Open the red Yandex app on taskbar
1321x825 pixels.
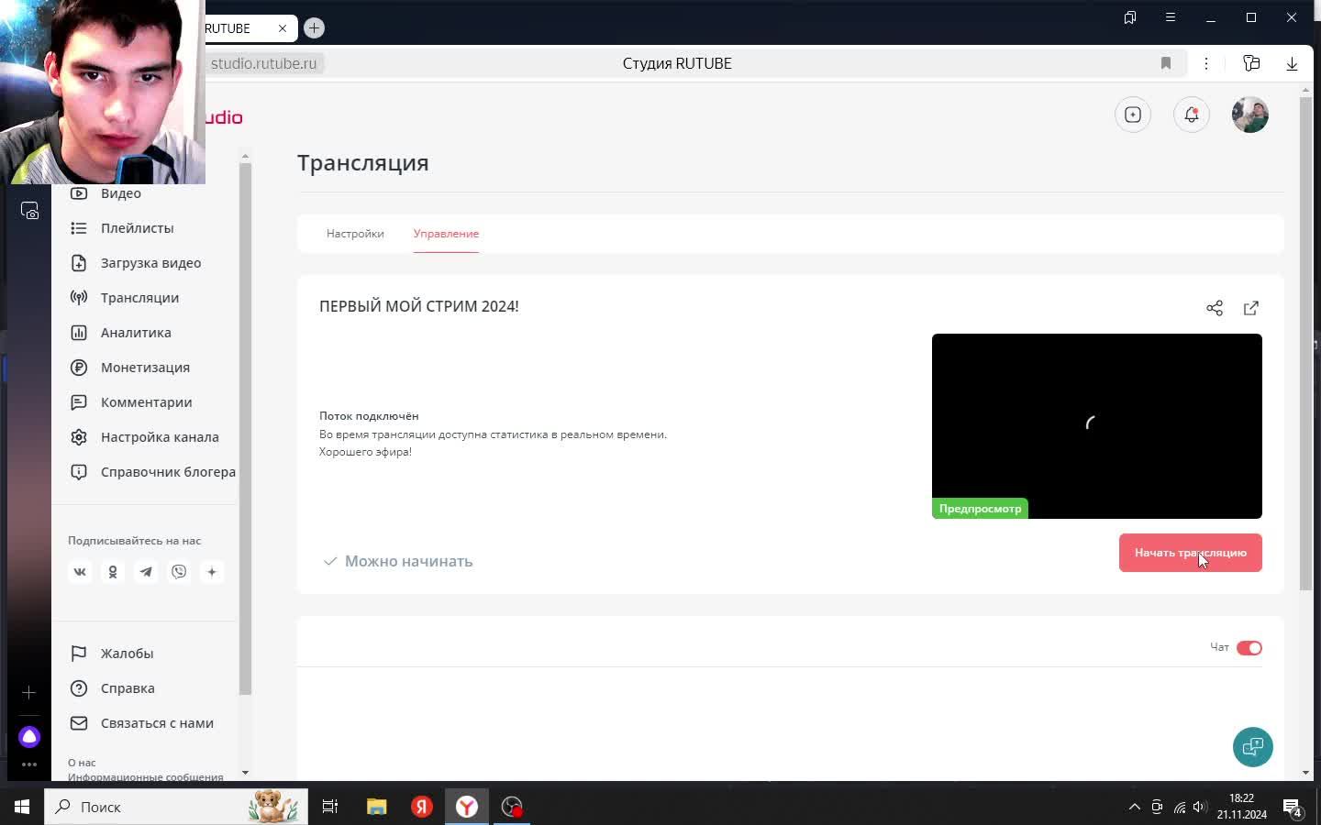pyautogui.click(x=422, y=807)
